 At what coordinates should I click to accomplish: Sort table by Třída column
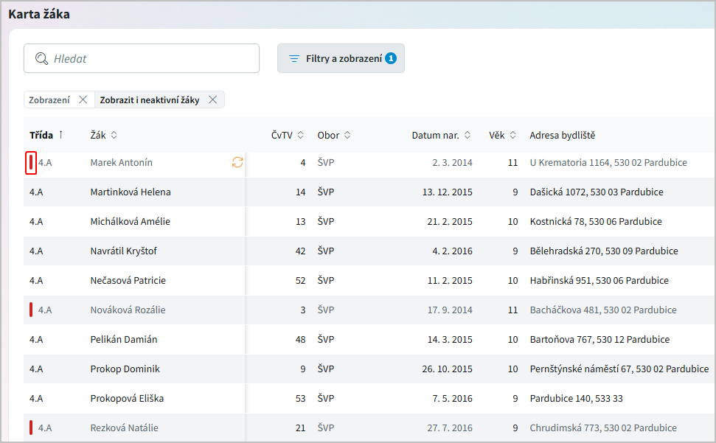(x=41, y=135)
